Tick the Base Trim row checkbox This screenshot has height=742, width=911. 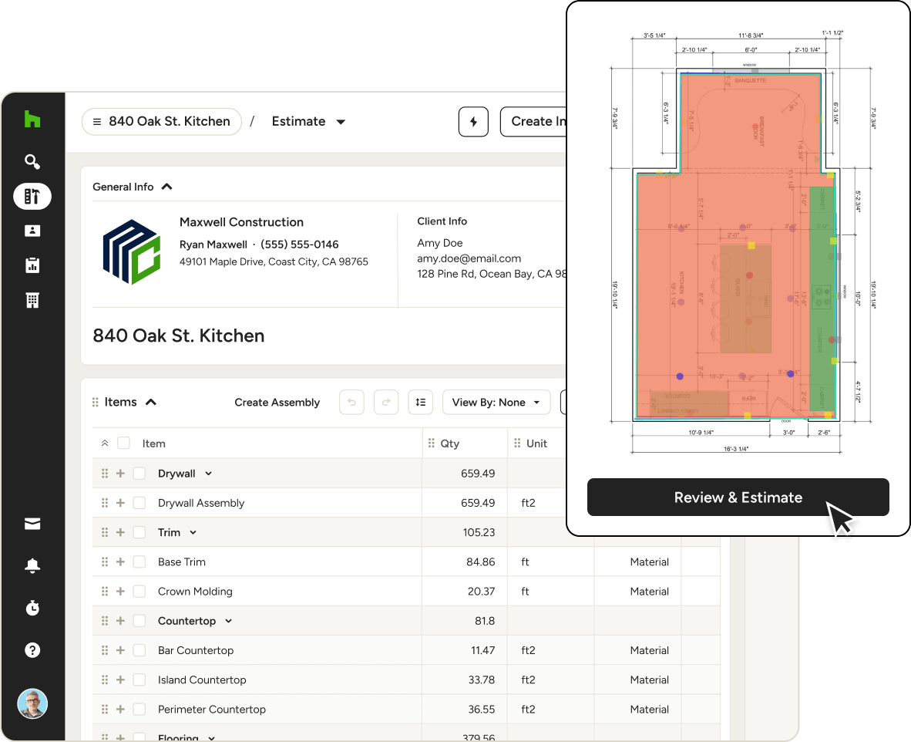[x=140, y=562]
